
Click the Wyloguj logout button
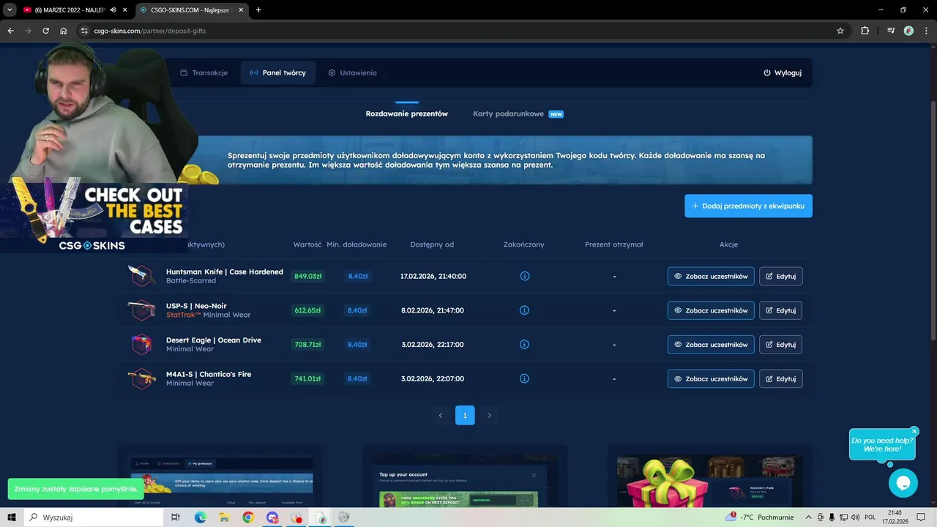pos(783,72)
